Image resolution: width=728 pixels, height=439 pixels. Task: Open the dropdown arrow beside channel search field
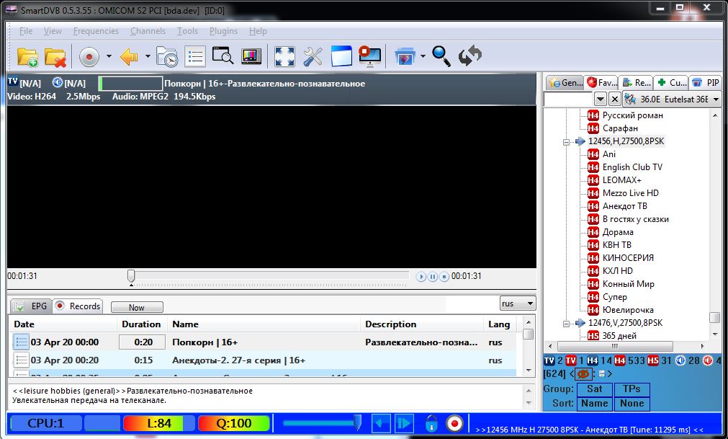[601, 99]
